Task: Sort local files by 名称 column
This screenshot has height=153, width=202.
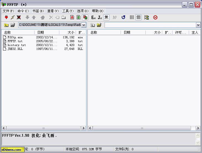Action: [18, 33]
